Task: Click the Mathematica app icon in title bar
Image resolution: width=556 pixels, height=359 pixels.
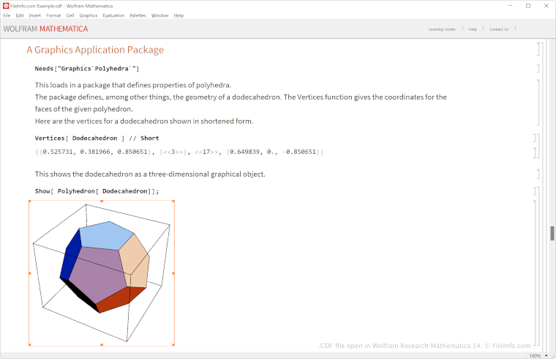Action: [x=6, y=6]
